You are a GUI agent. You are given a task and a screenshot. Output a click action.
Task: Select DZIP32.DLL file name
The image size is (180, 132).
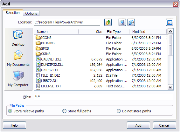50,70
